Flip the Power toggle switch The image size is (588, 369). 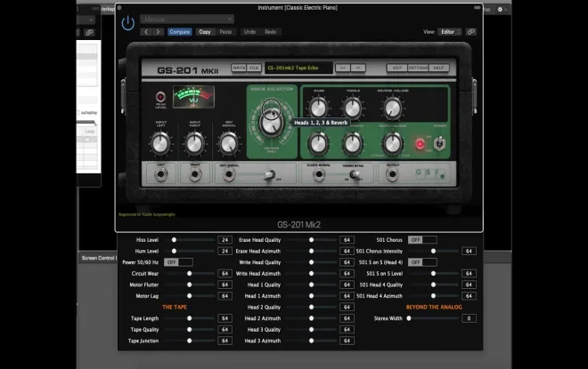click(439, 144)
